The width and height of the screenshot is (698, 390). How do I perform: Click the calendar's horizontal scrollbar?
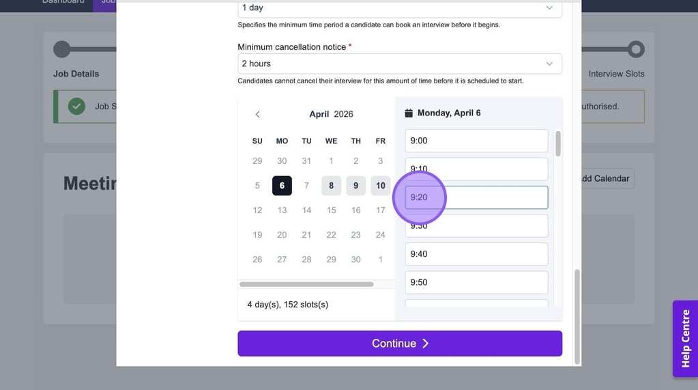point(306,284)
